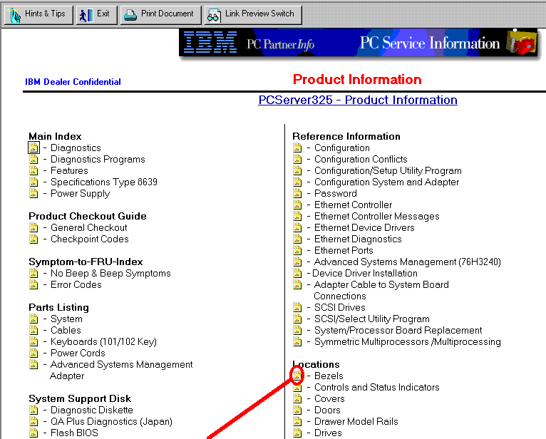Click the document icon beside Diagnostics

tap(34, 148)
